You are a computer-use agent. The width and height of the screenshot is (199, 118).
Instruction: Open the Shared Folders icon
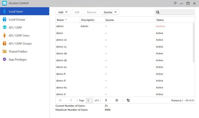[x=4, y=51]
